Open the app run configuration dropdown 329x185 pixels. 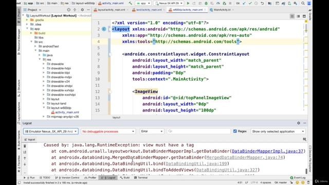coord(143,4)
